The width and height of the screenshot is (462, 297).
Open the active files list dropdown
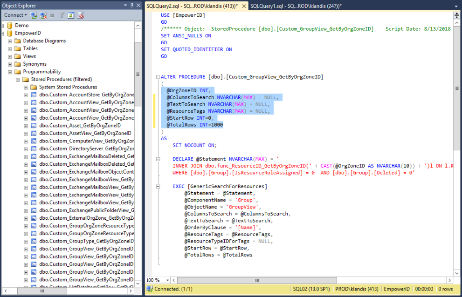456,6
